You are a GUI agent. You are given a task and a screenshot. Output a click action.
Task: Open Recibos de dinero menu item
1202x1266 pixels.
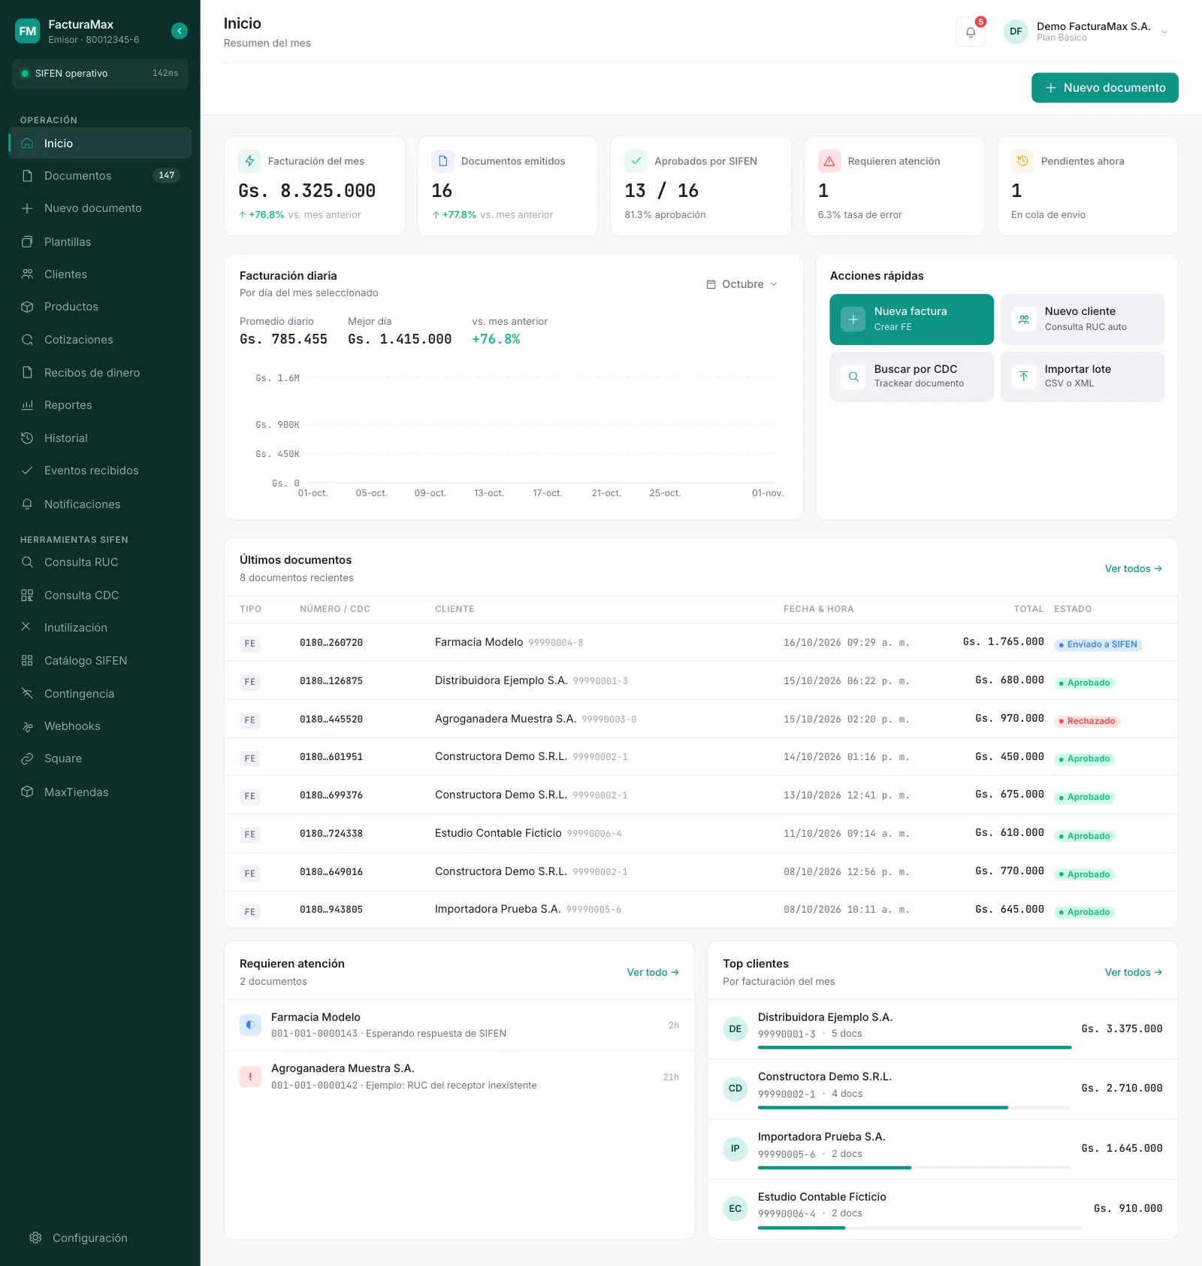click(100, 373)
